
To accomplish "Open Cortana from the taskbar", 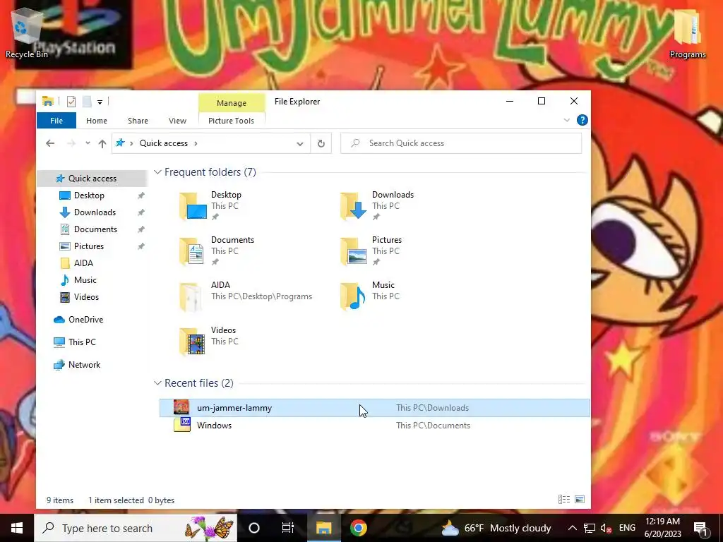I will (x=254, y=528).
